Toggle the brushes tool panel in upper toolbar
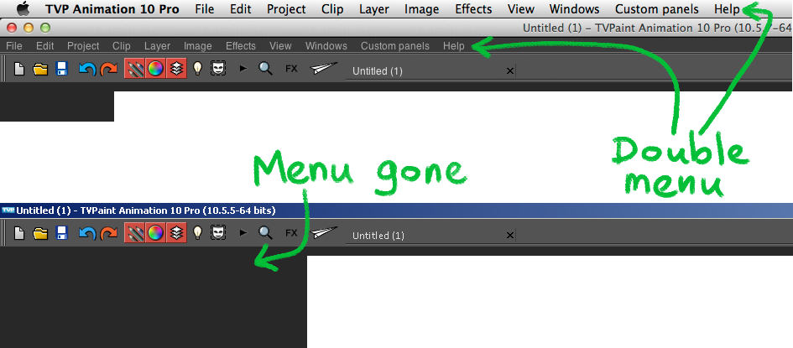793x348 pixels. [x=134, y=68]
